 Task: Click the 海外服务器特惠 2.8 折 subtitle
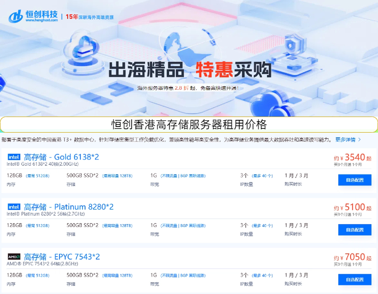188,88
